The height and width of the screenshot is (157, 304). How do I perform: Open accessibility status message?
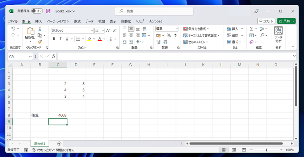[x=53, y=150]
